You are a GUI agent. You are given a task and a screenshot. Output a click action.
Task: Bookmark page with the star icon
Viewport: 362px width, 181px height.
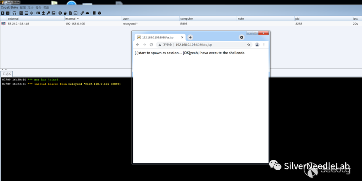(248, 45)
